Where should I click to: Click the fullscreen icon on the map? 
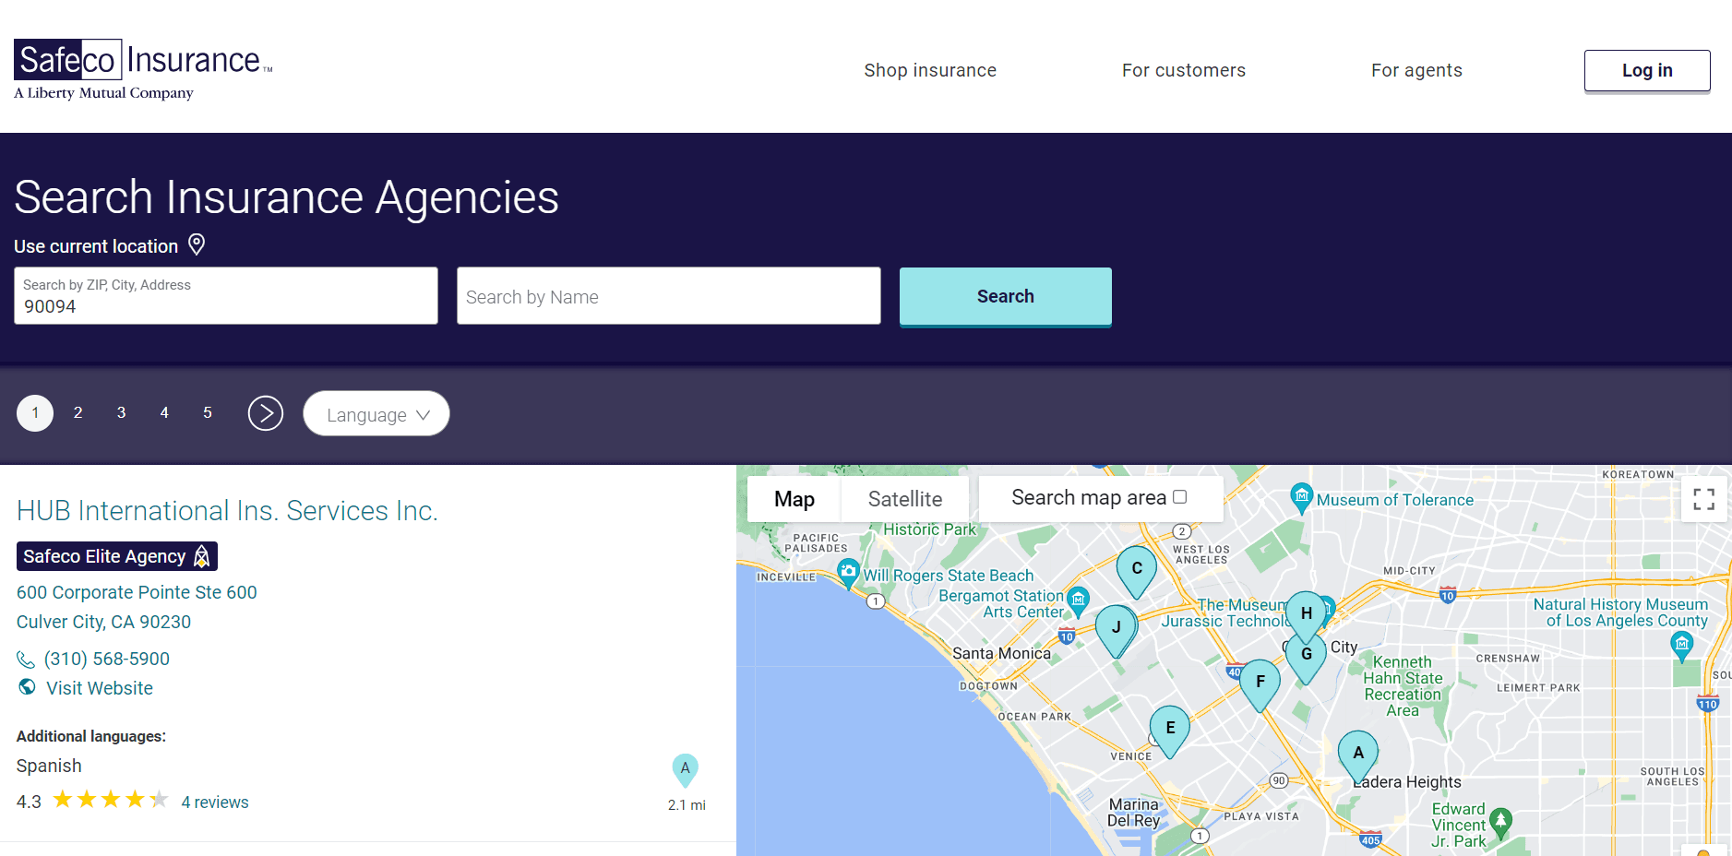pos(1703,498)
